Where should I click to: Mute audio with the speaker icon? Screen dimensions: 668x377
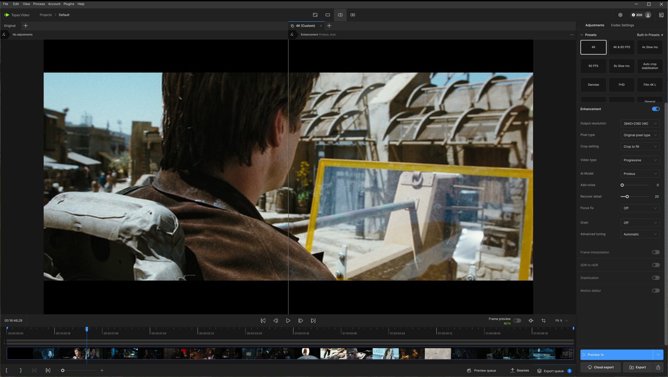tap(531, 321)
